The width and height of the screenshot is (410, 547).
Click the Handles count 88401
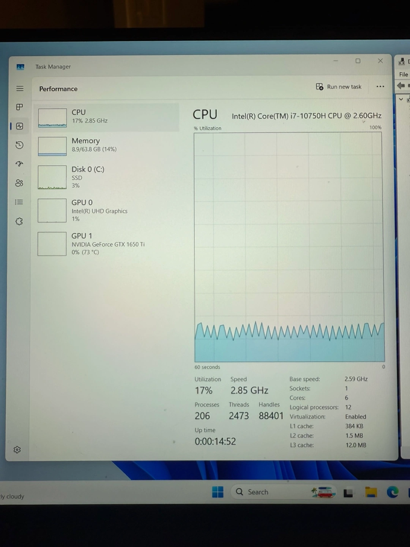point(271,416)
